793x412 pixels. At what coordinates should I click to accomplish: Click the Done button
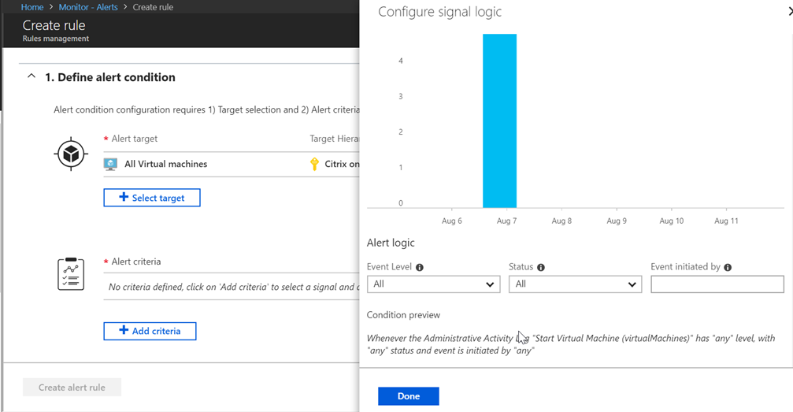click(408, 395)
